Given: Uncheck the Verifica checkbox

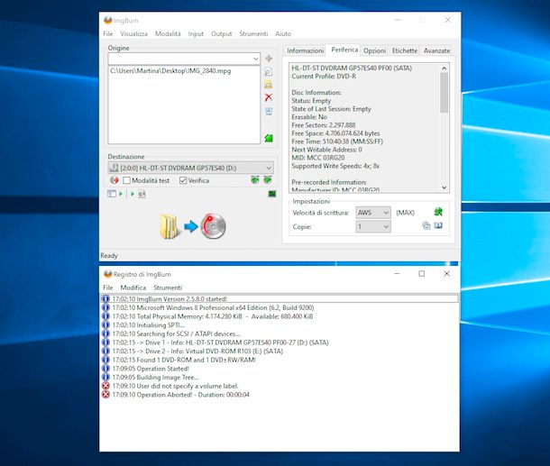Looking at the screenshot, I should pyautogui.click(x=183, y=180).
